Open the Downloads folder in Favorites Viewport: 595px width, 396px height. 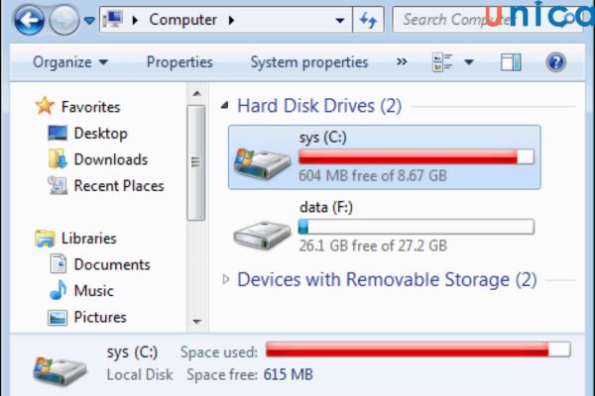click(x=110, y=159)
